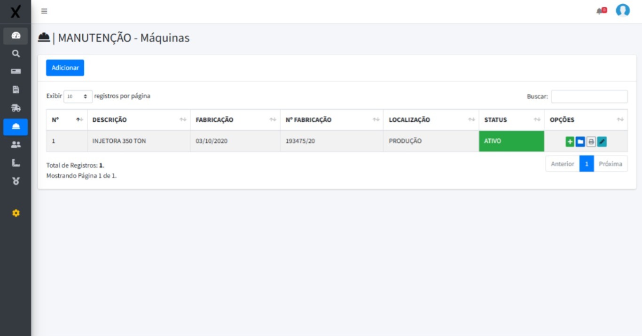The width and height of the screenshot is (642, 336).
Task: Select the users group sidebar icon
Action: (16, 145)
